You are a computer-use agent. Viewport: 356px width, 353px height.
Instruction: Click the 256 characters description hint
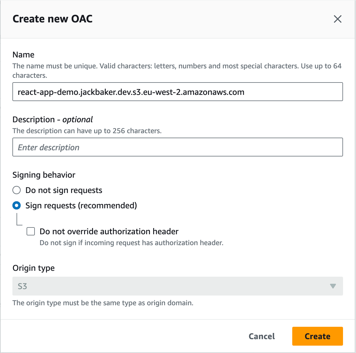point(87,131)
